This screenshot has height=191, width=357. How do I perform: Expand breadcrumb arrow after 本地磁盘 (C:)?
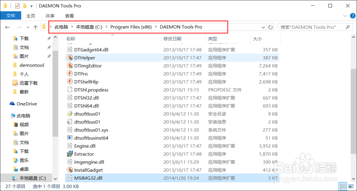106,27
